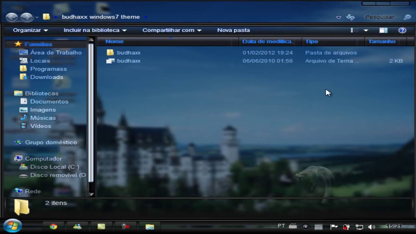
Task: Open Disco removível drive
Action: pyautogui.click(x=58, y=175)
